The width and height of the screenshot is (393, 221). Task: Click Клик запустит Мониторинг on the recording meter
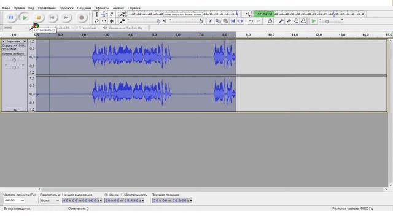[x=183, y=14]
